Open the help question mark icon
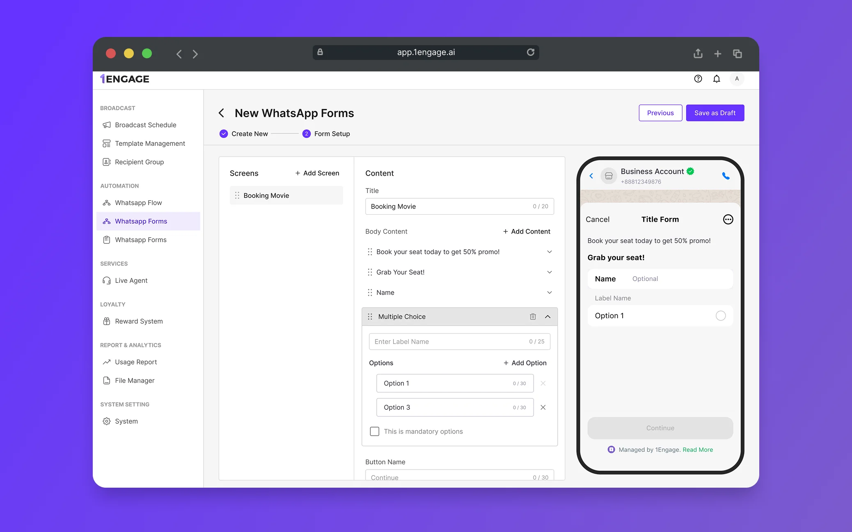852x532 pixels. point(698,79)
